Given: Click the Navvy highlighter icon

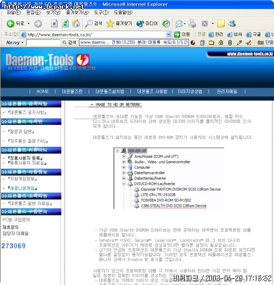Looking at the screenshot, I should (x=248, y=43).
